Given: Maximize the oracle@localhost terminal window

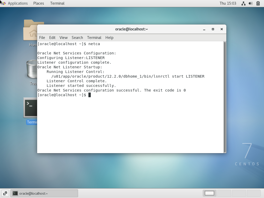Looking at the screenshot, I should pos(213,29).
